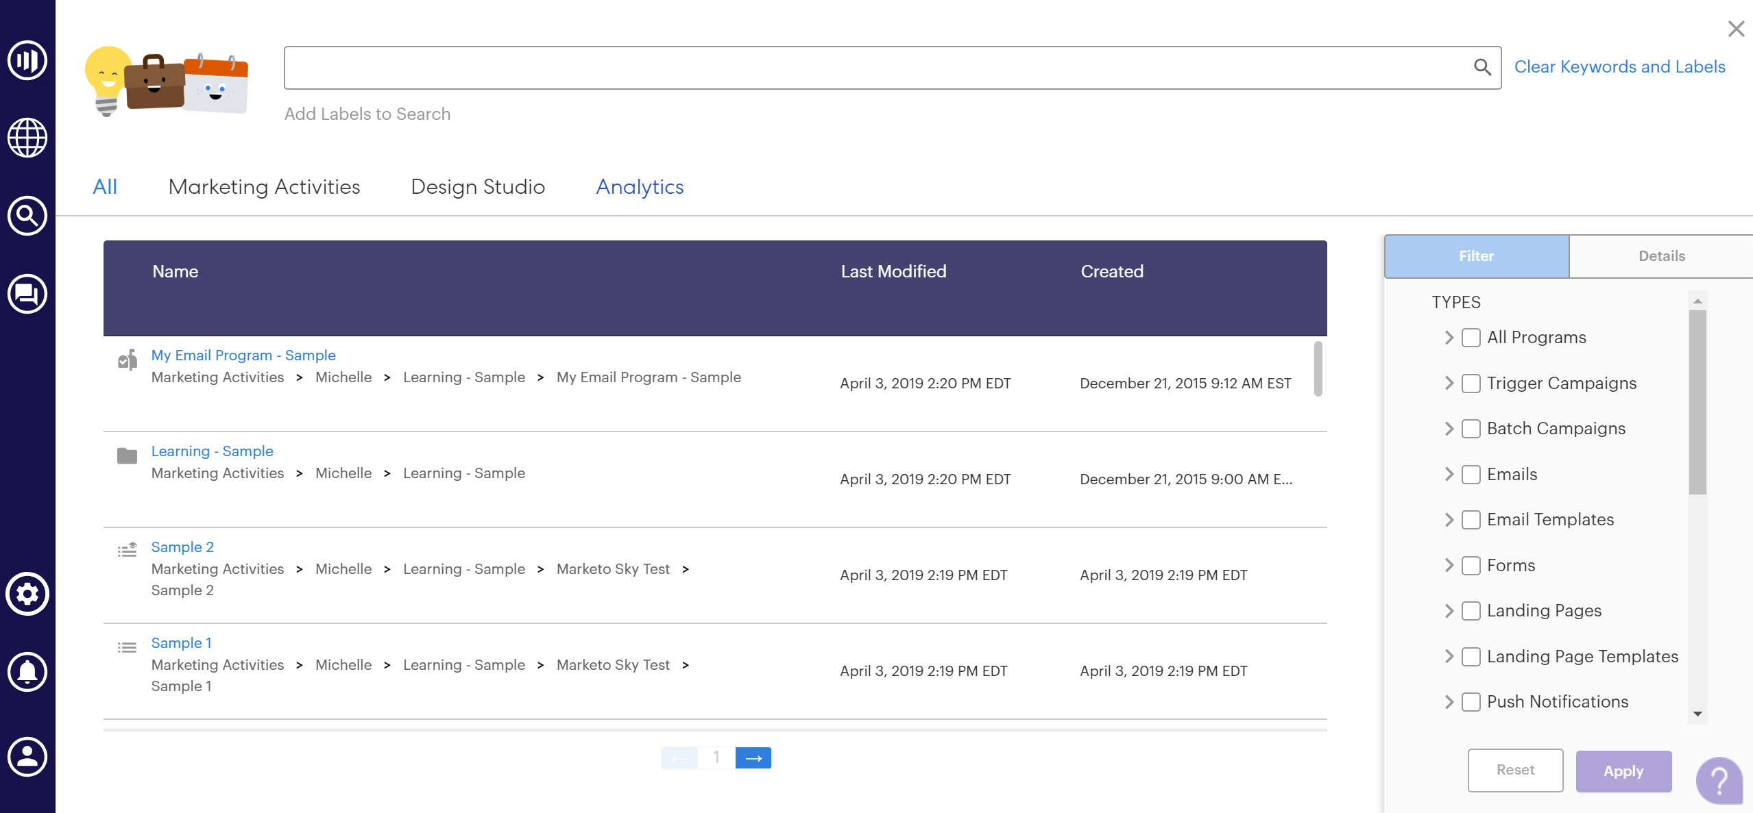Open the globe icon in sidebar

point(27,138)
